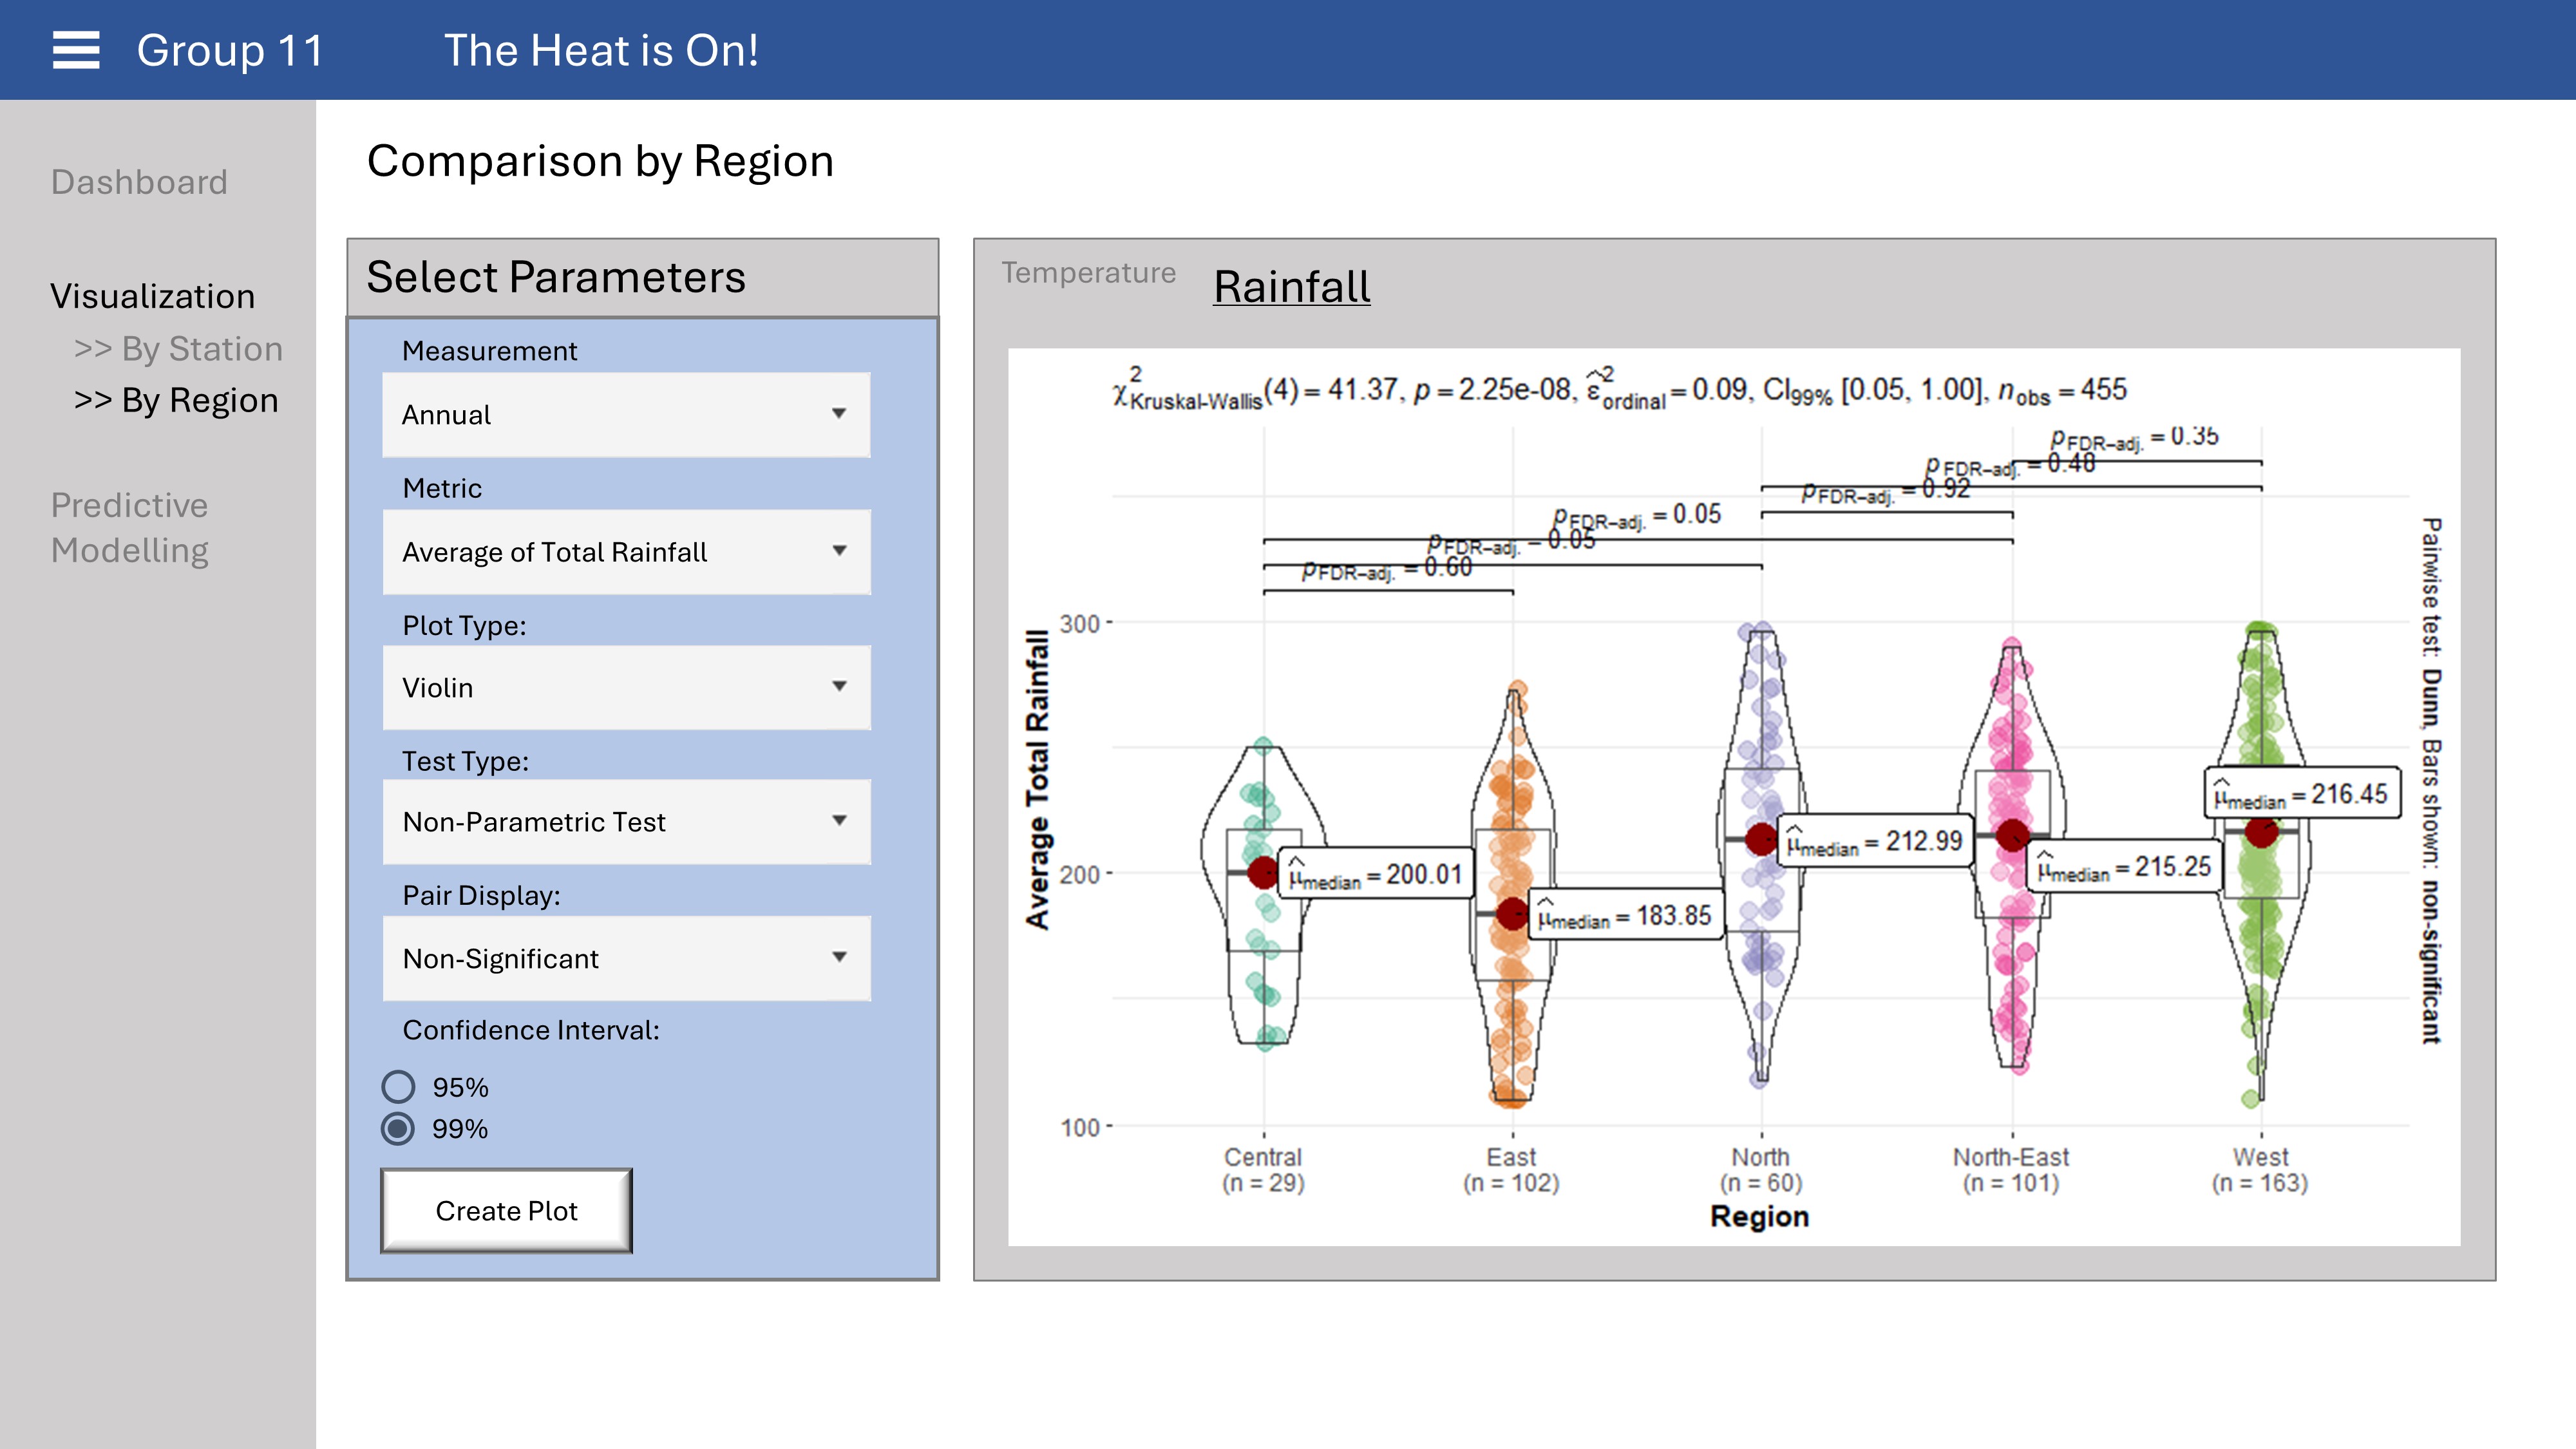Select the 99% confidence interval
This screenshot has height=1449, width=2576.
[x=398, y=1129]
